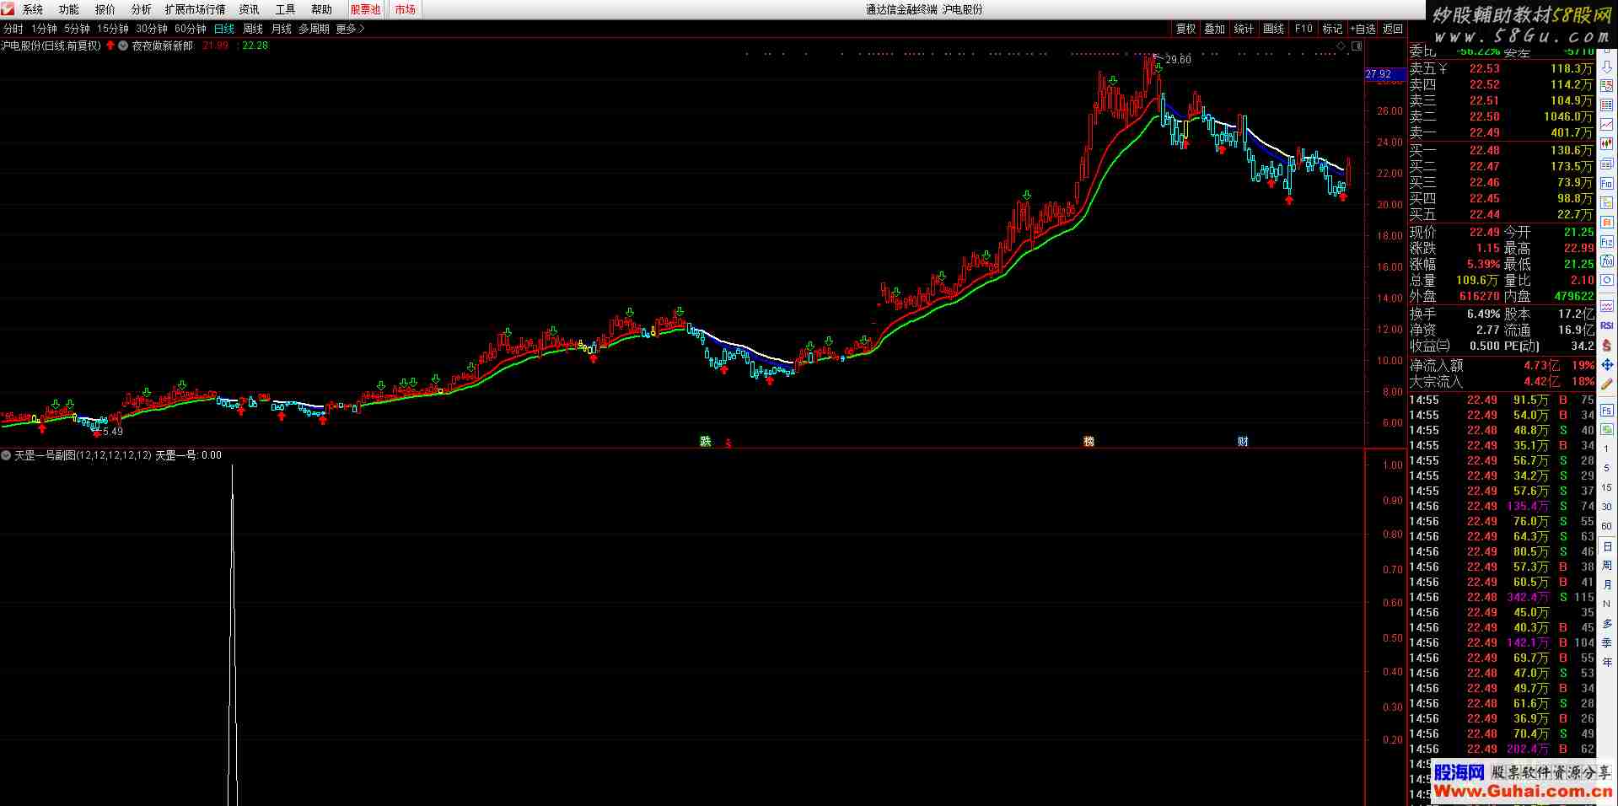
Task: Select the 周线 weekly period
Action: coord(253,29)
